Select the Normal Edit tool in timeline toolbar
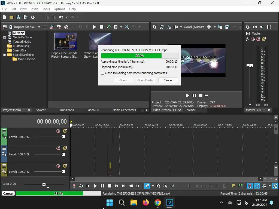 [147, 186]
